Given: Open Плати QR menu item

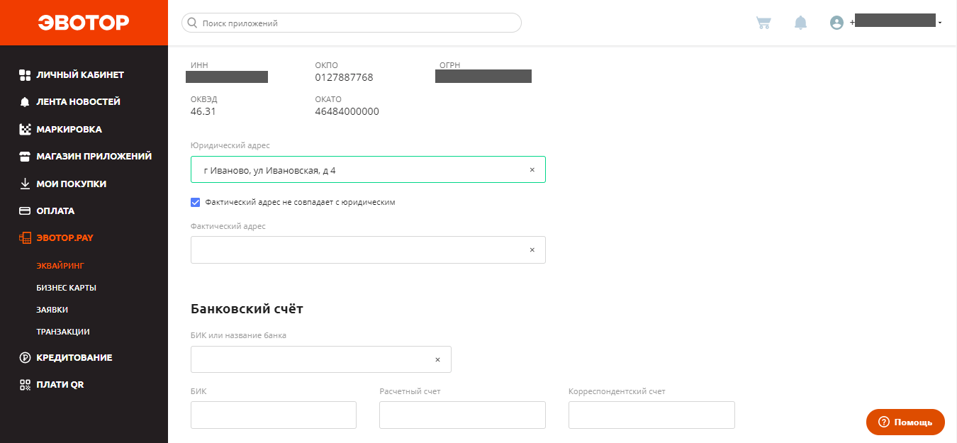Looking at the screenshot, I should point(60,384).
